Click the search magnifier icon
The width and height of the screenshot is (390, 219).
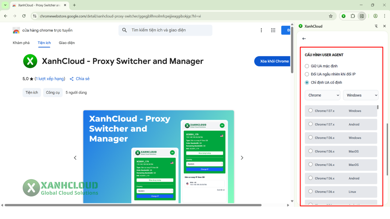124,30
